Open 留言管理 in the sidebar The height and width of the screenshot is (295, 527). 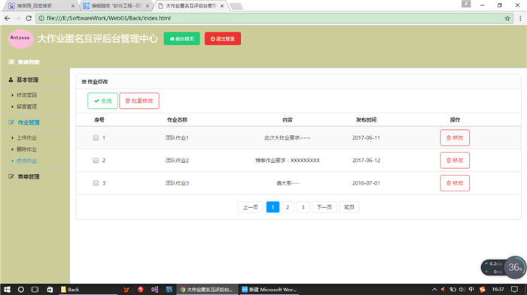[26, 107]
